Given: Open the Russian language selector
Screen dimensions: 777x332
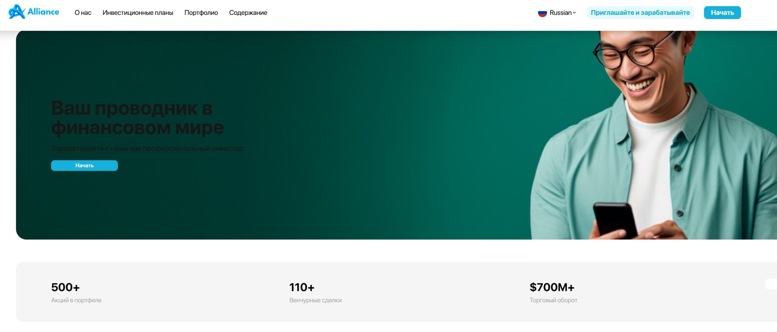Looking at the screenshot, I should click(x=557, y=13).
